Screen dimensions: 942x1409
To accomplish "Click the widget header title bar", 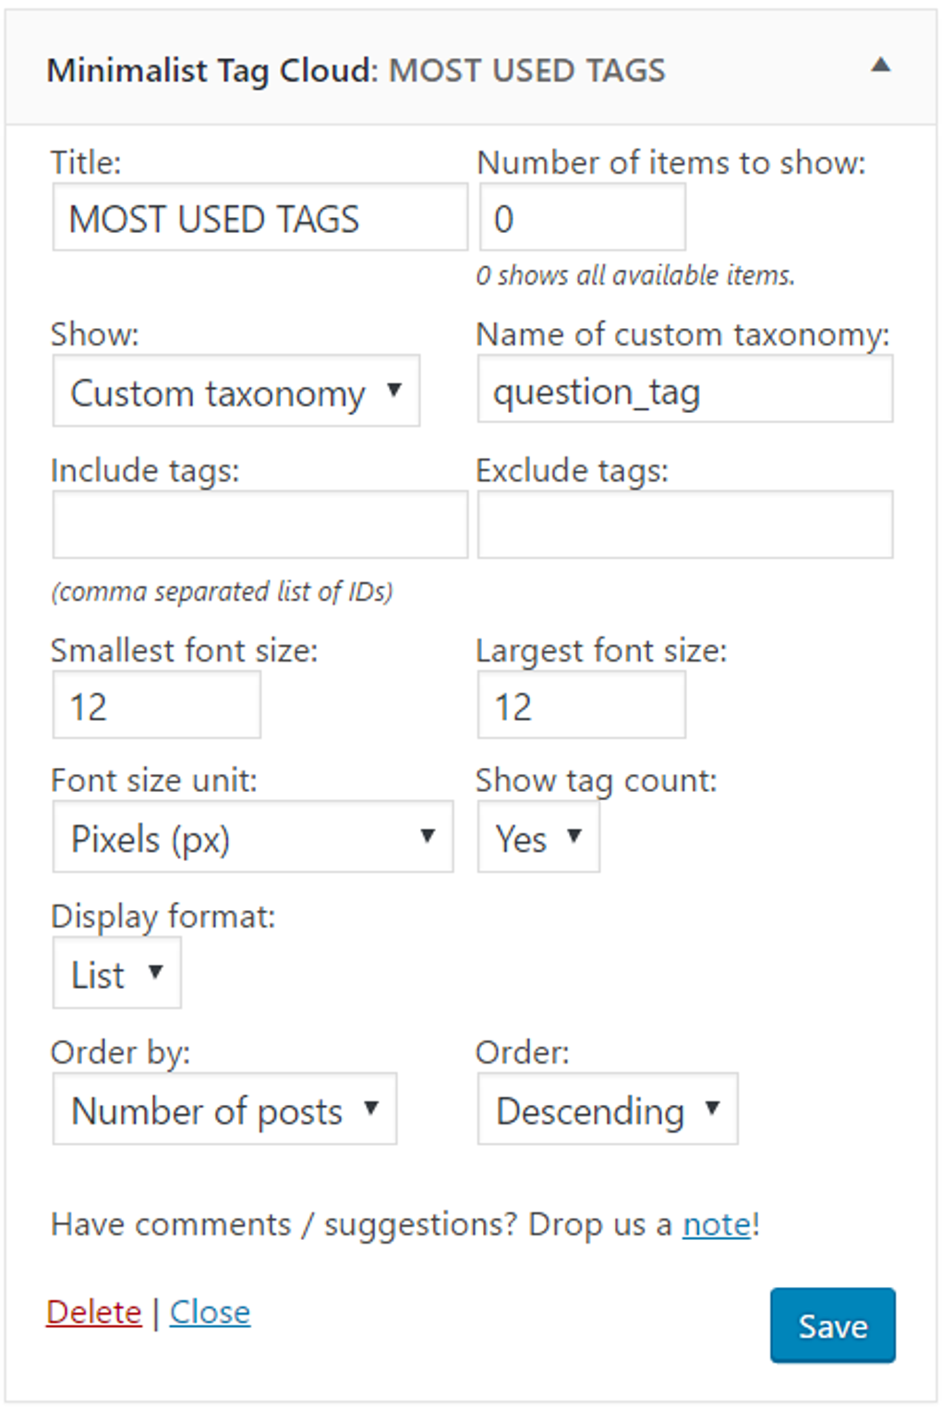I will pyautogui.click(x=470, y=67).
